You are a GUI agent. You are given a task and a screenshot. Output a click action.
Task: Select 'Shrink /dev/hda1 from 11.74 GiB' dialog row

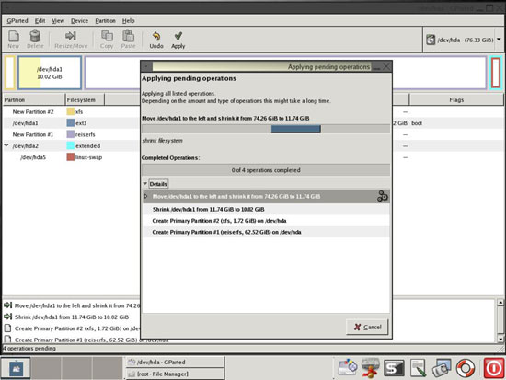tap(266, 209)
